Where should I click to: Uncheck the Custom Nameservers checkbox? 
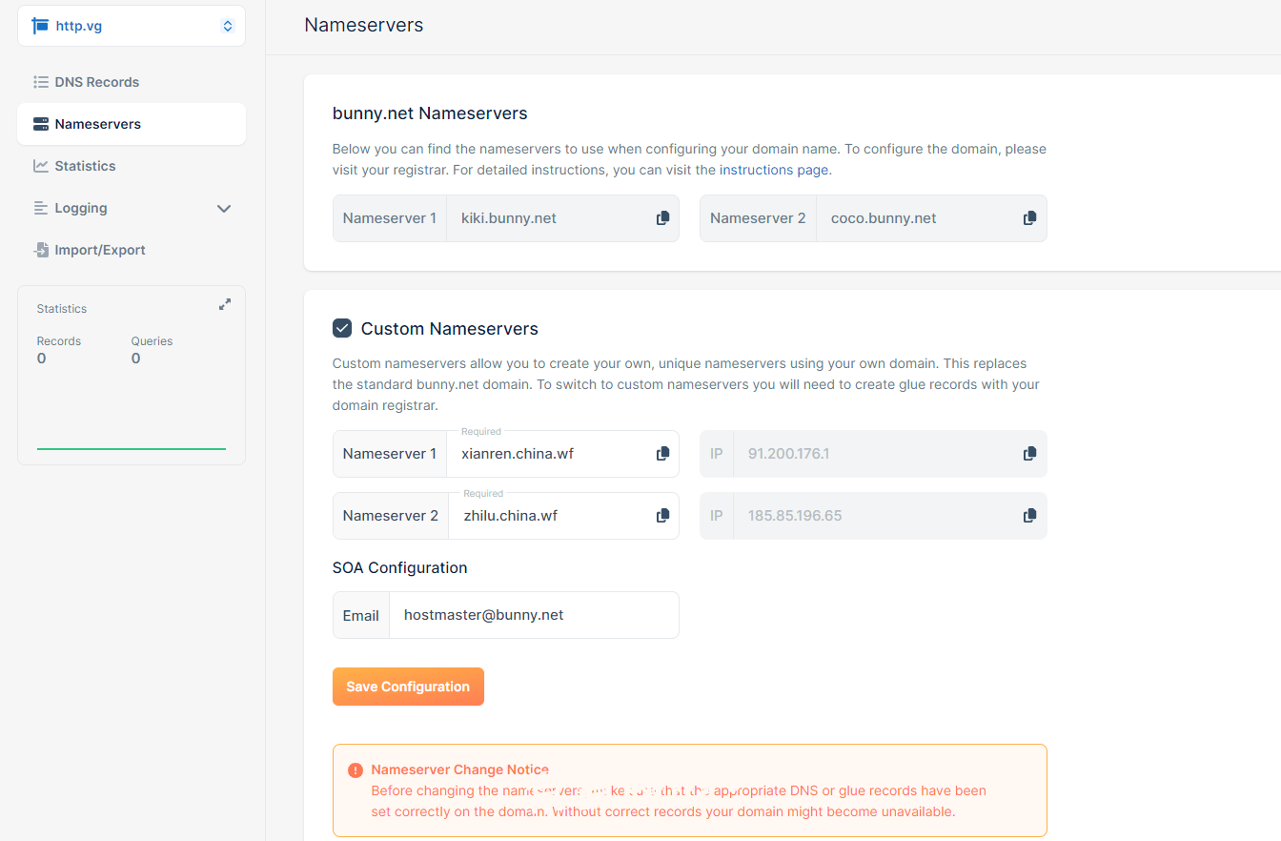click(342, 329)
